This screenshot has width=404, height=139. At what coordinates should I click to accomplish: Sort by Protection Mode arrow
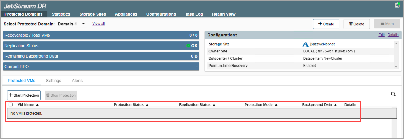coord(276,105)
